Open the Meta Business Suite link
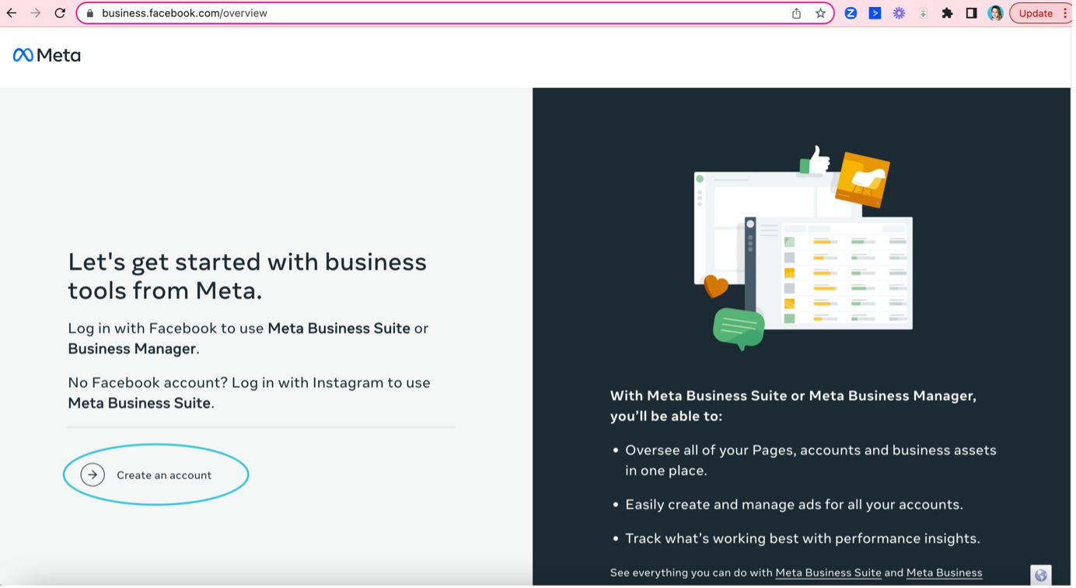1076x588 pixels. point(828,572)
